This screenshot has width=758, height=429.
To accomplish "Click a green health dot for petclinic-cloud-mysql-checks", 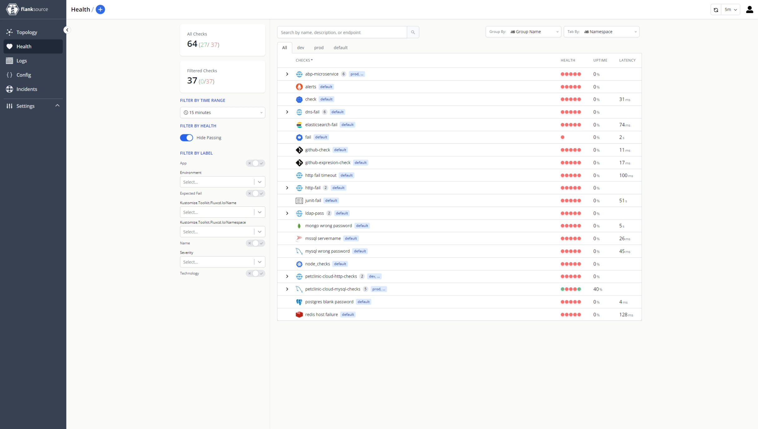I will [562, 289].
